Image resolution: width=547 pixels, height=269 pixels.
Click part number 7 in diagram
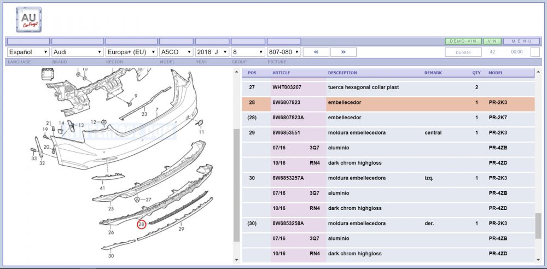[x=157, y=109]
